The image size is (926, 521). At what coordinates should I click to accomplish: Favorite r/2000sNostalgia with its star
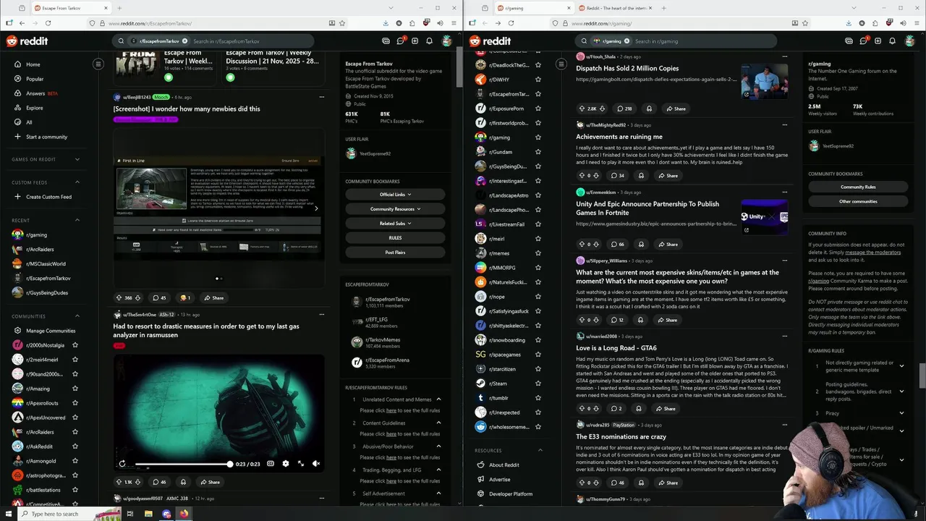tap(75, 345)
